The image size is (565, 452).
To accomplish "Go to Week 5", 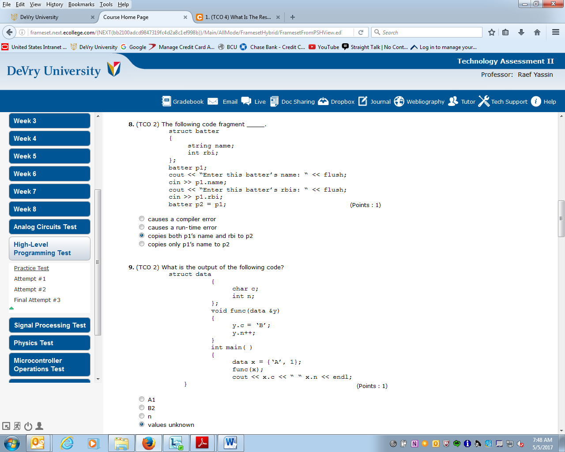I will coord(49,156).
